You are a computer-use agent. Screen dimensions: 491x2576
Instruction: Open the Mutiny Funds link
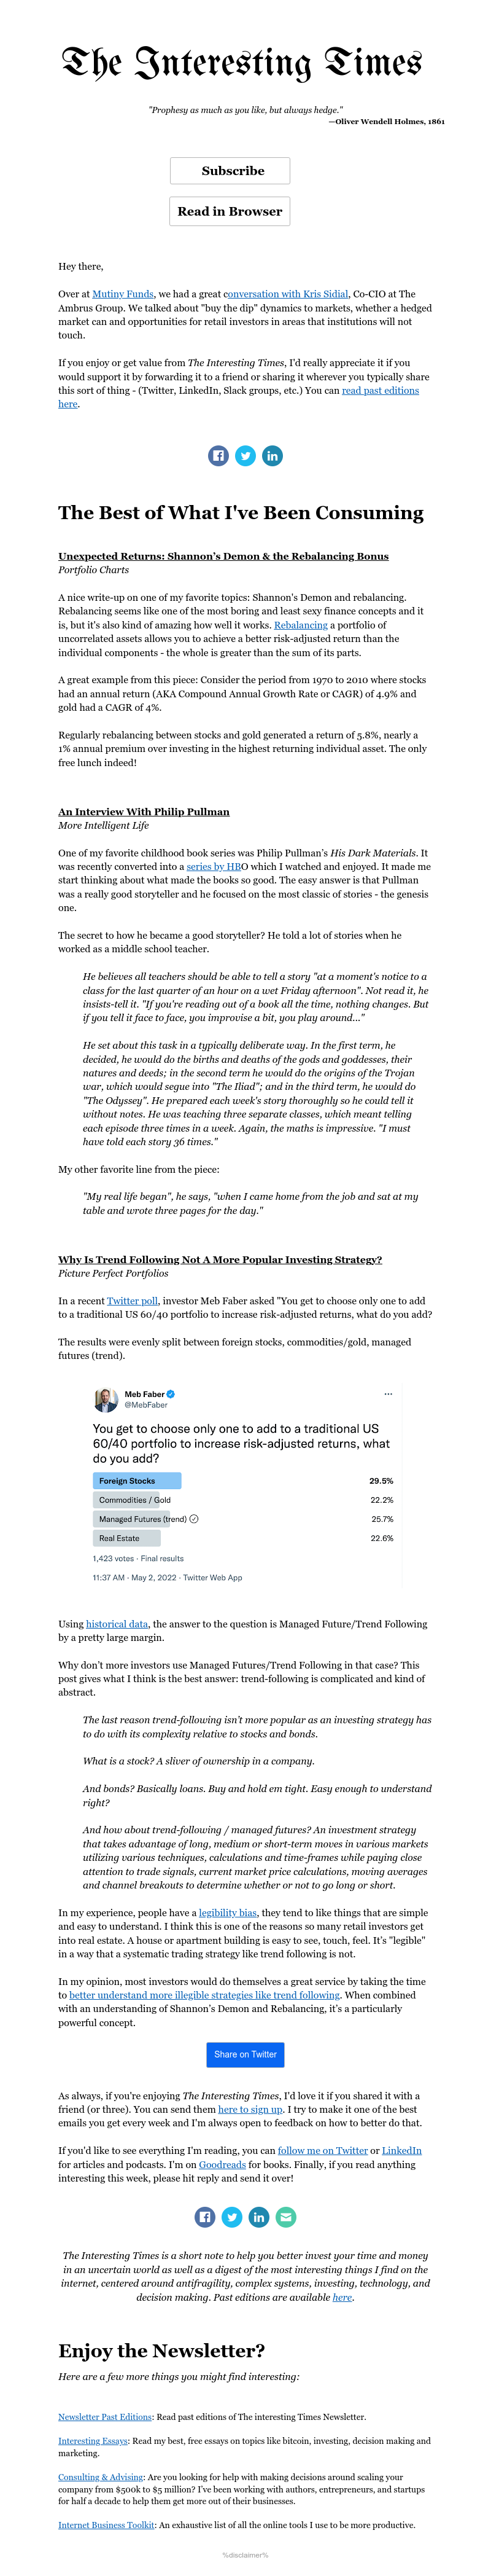[123, 294]
